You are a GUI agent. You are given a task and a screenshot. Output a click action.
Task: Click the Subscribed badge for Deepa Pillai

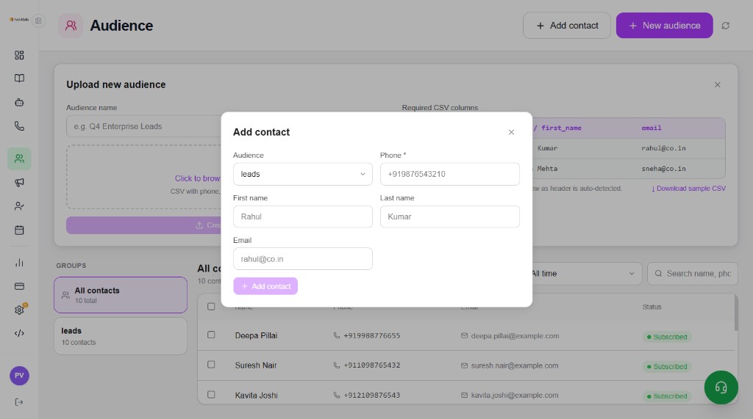(x=666, y=337)
